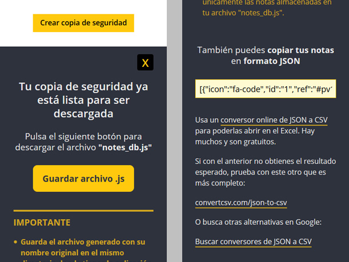Focus the JSON notes text field
349x262 pixels.
pos(266,90)
